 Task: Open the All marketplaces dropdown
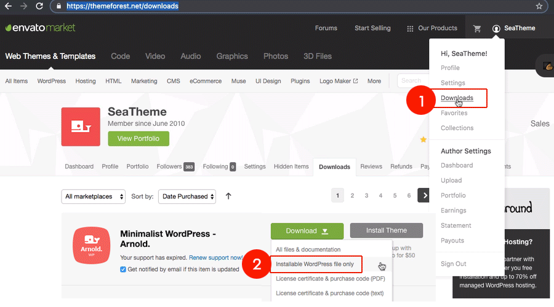(x=94, y=196)
